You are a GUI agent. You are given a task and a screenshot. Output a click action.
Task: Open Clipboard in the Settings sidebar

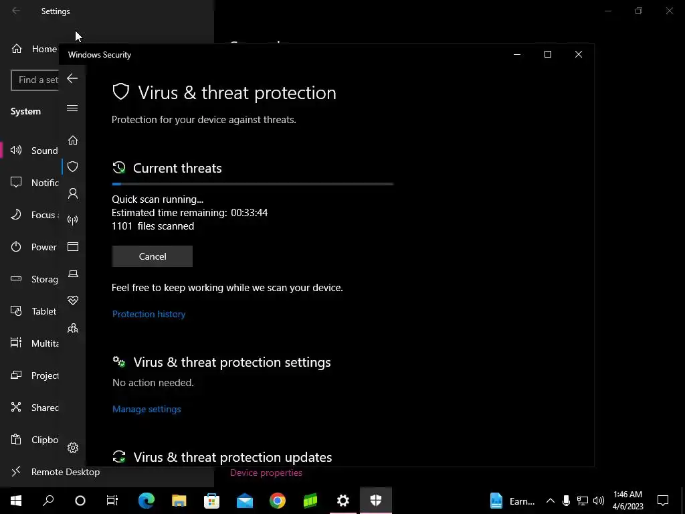pyautogui.click(x=34, y=440)
